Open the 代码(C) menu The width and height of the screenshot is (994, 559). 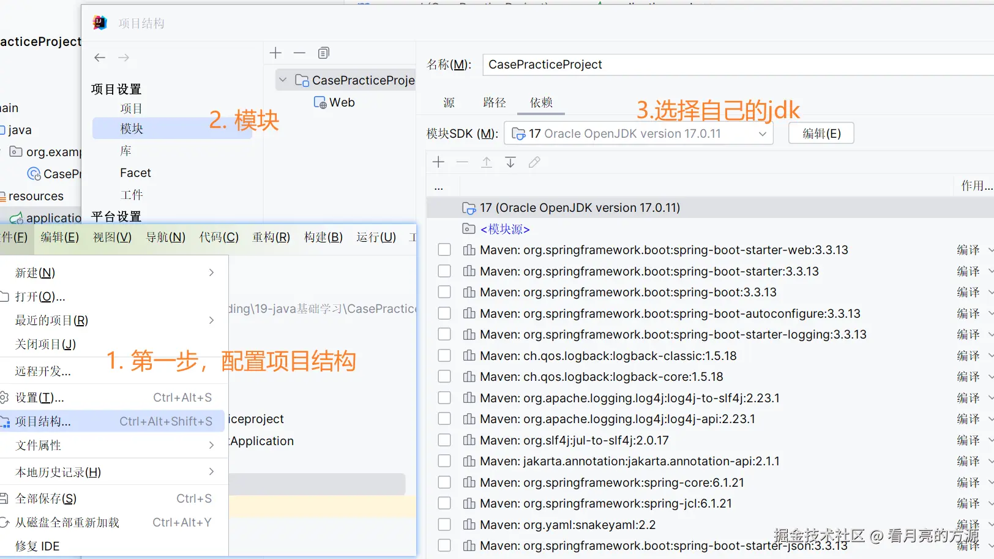click(x=219, y=238)
